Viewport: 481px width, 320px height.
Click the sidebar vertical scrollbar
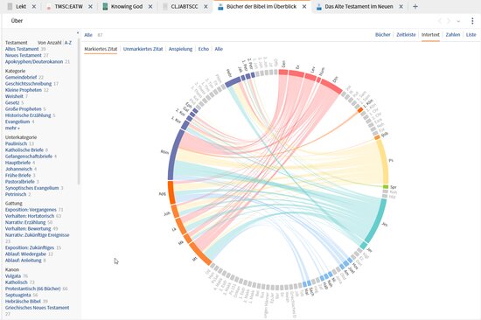pyautogui.click(x=79, y=108)
